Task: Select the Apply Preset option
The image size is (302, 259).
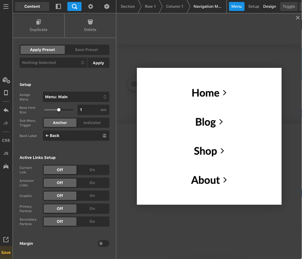Action: [42, 50]
